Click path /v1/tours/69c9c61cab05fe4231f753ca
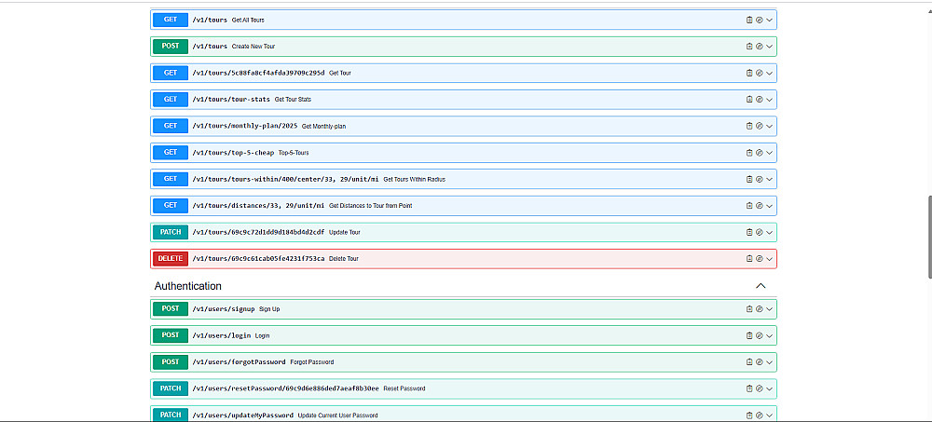The width and height of the screenshot is (932, 422). click(x=258, y=259)
